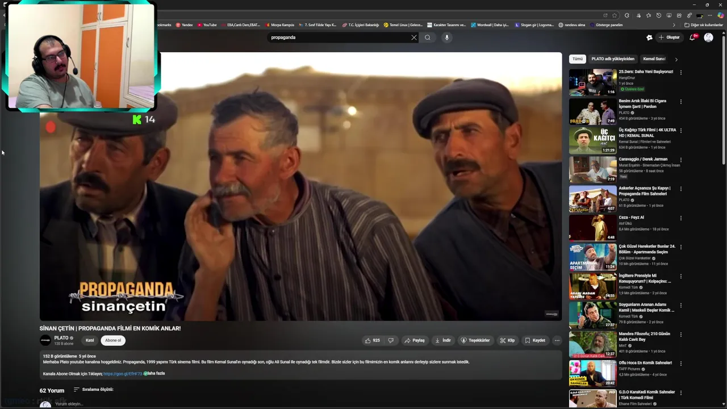
Task: Open more actions ellipsis under video
Action: [x=557, y=340]
